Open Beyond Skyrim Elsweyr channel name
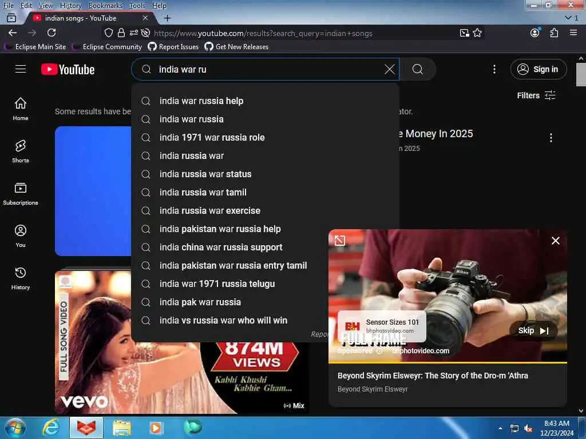 coord(372,389)
